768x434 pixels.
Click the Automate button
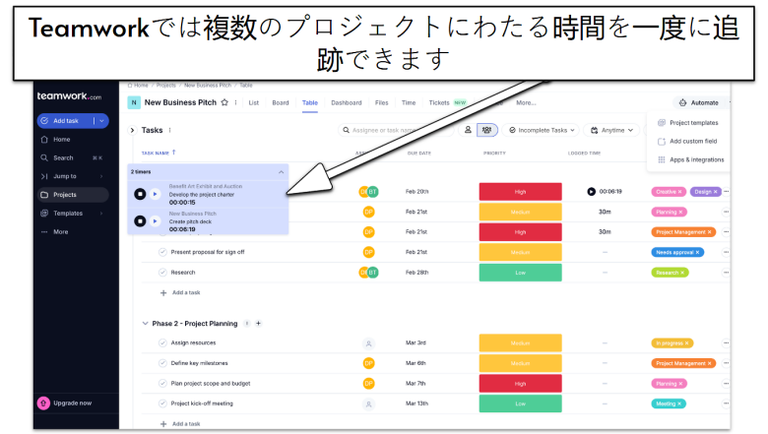698,102
